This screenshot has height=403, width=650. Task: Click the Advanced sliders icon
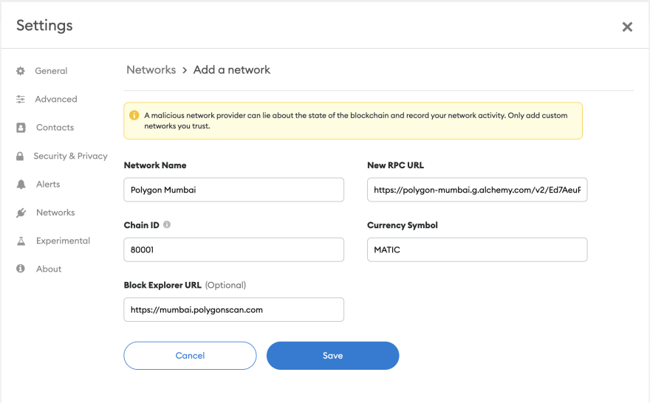(21, 99)
